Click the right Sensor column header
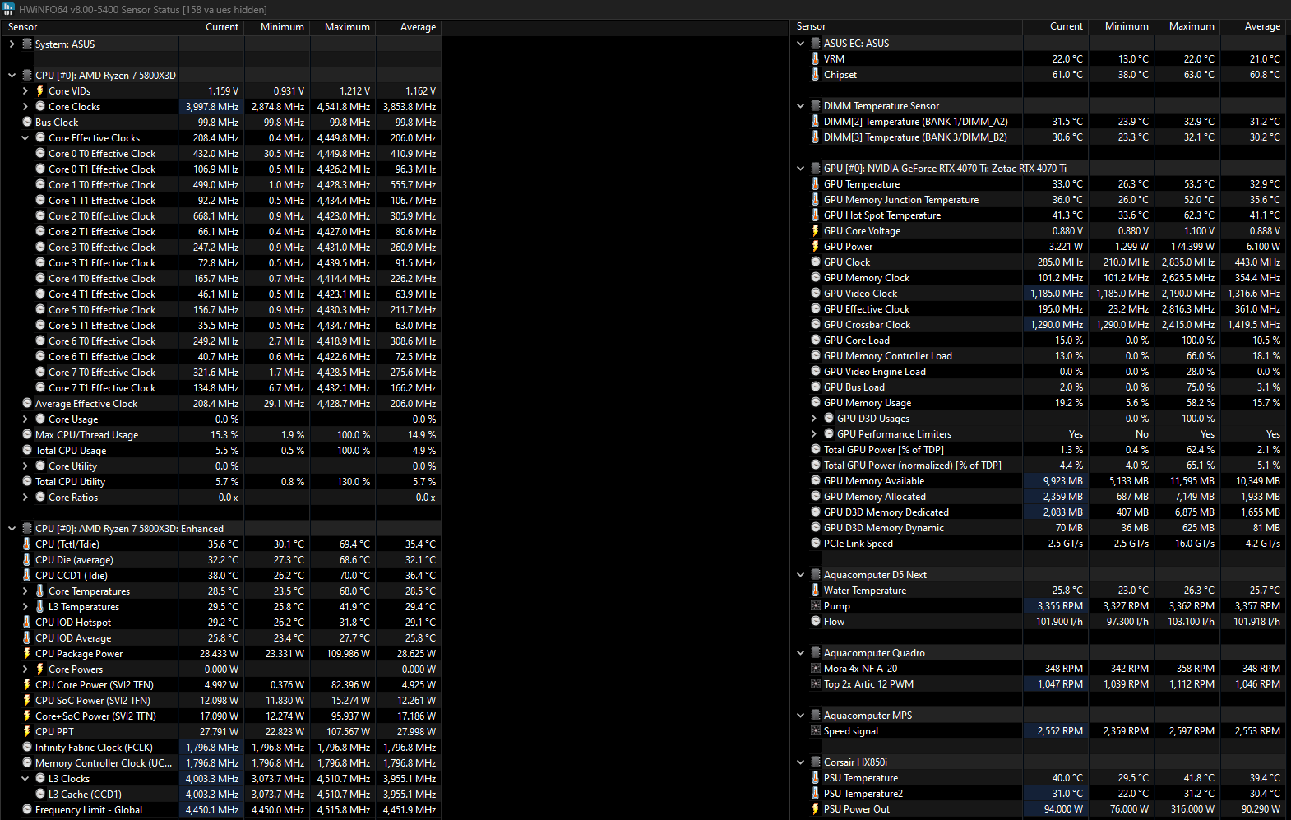1291x820 pixels. pyautogui.click(x=905, y=26)
